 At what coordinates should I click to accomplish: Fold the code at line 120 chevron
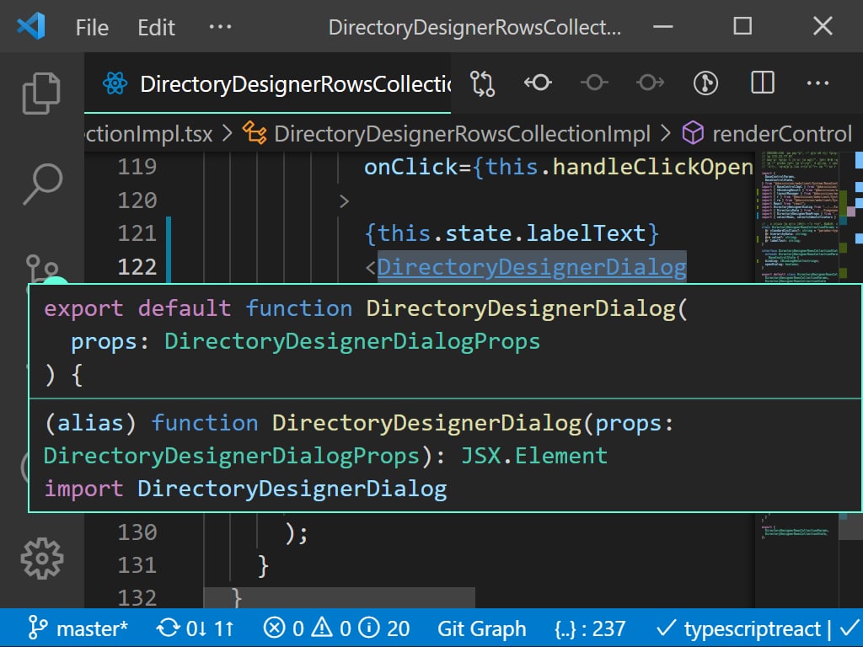pyautogui.click(x=344, y=201)
